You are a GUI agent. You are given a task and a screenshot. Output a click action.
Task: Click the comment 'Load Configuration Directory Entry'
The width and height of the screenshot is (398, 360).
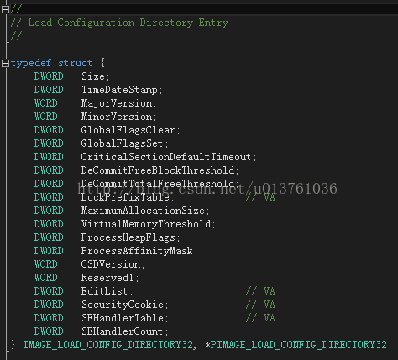click(x=128, y=23)
